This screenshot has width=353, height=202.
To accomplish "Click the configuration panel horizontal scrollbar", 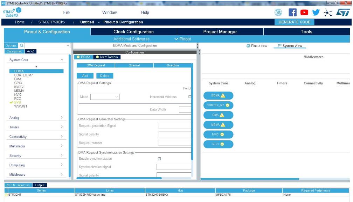I will [x=119, y=178].
